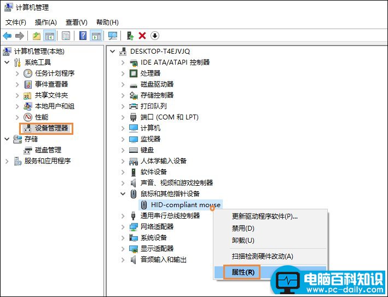
Task: Select the Local Users and Groups icon
Action: coord(28,106)
